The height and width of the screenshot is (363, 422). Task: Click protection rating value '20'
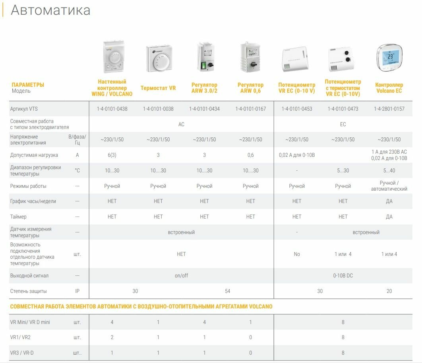tap(389, 291)
